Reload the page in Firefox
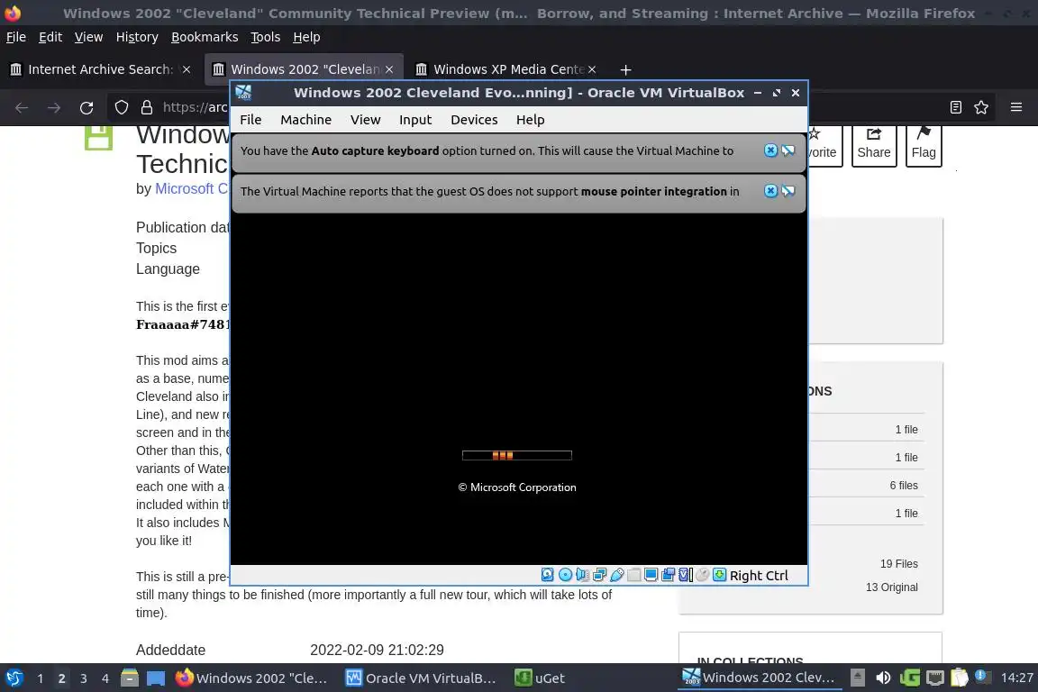 [86, 107]
